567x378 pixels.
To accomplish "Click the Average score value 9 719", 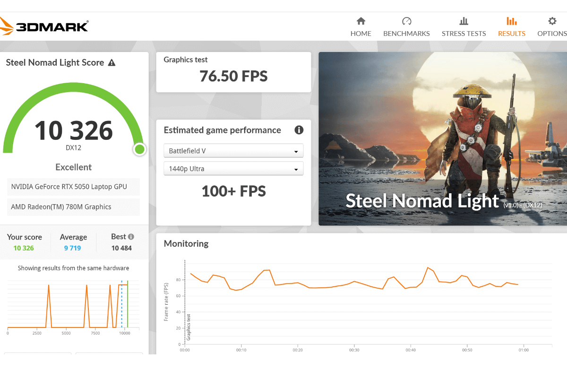I will point(73,248).
